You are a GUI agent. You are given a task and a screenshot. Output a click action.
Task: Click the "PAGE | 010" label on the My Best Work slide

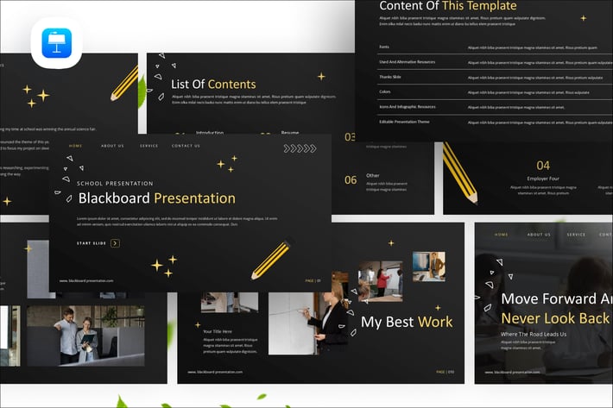[x=445, y=372]
